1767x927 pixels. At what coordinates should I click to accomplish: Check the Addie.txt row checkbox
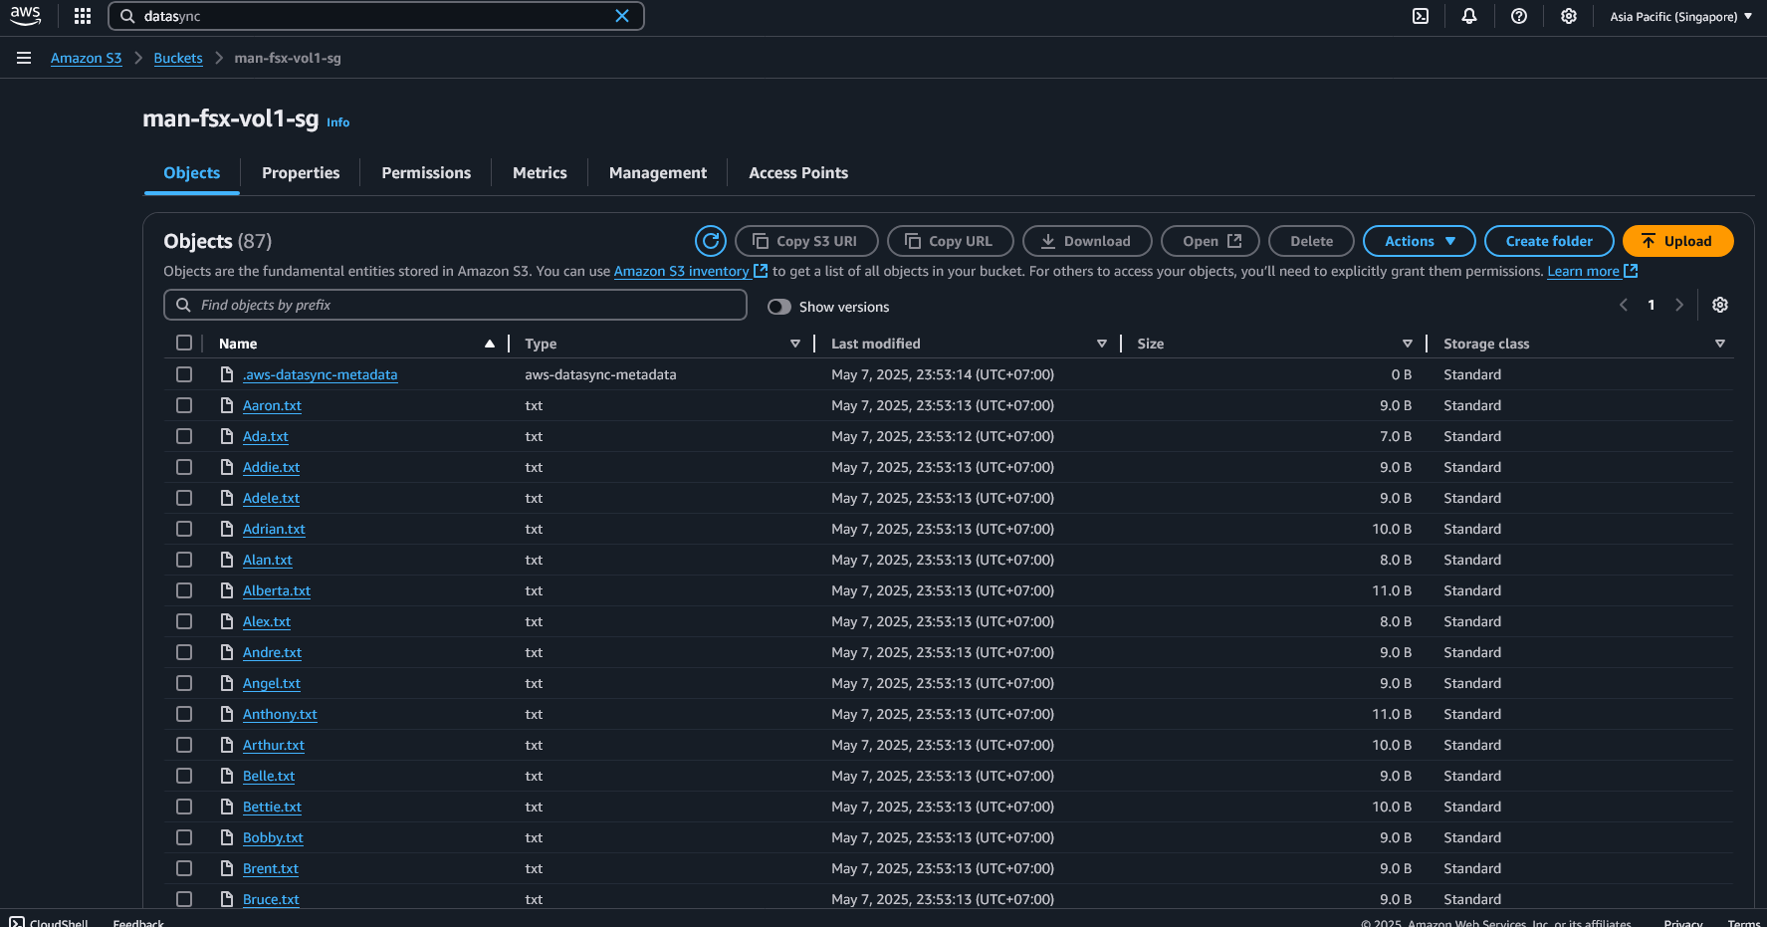(x=184, y=467)
